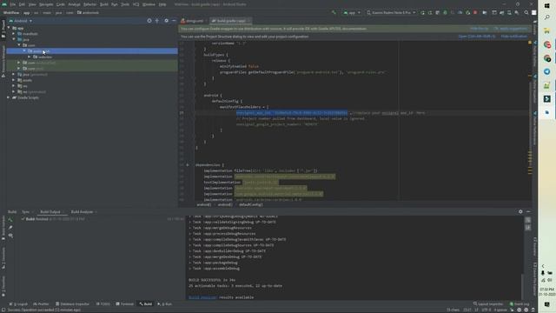The image size is (556, 313).
Task: Open the Analyze menu
Action: (74, 4)
